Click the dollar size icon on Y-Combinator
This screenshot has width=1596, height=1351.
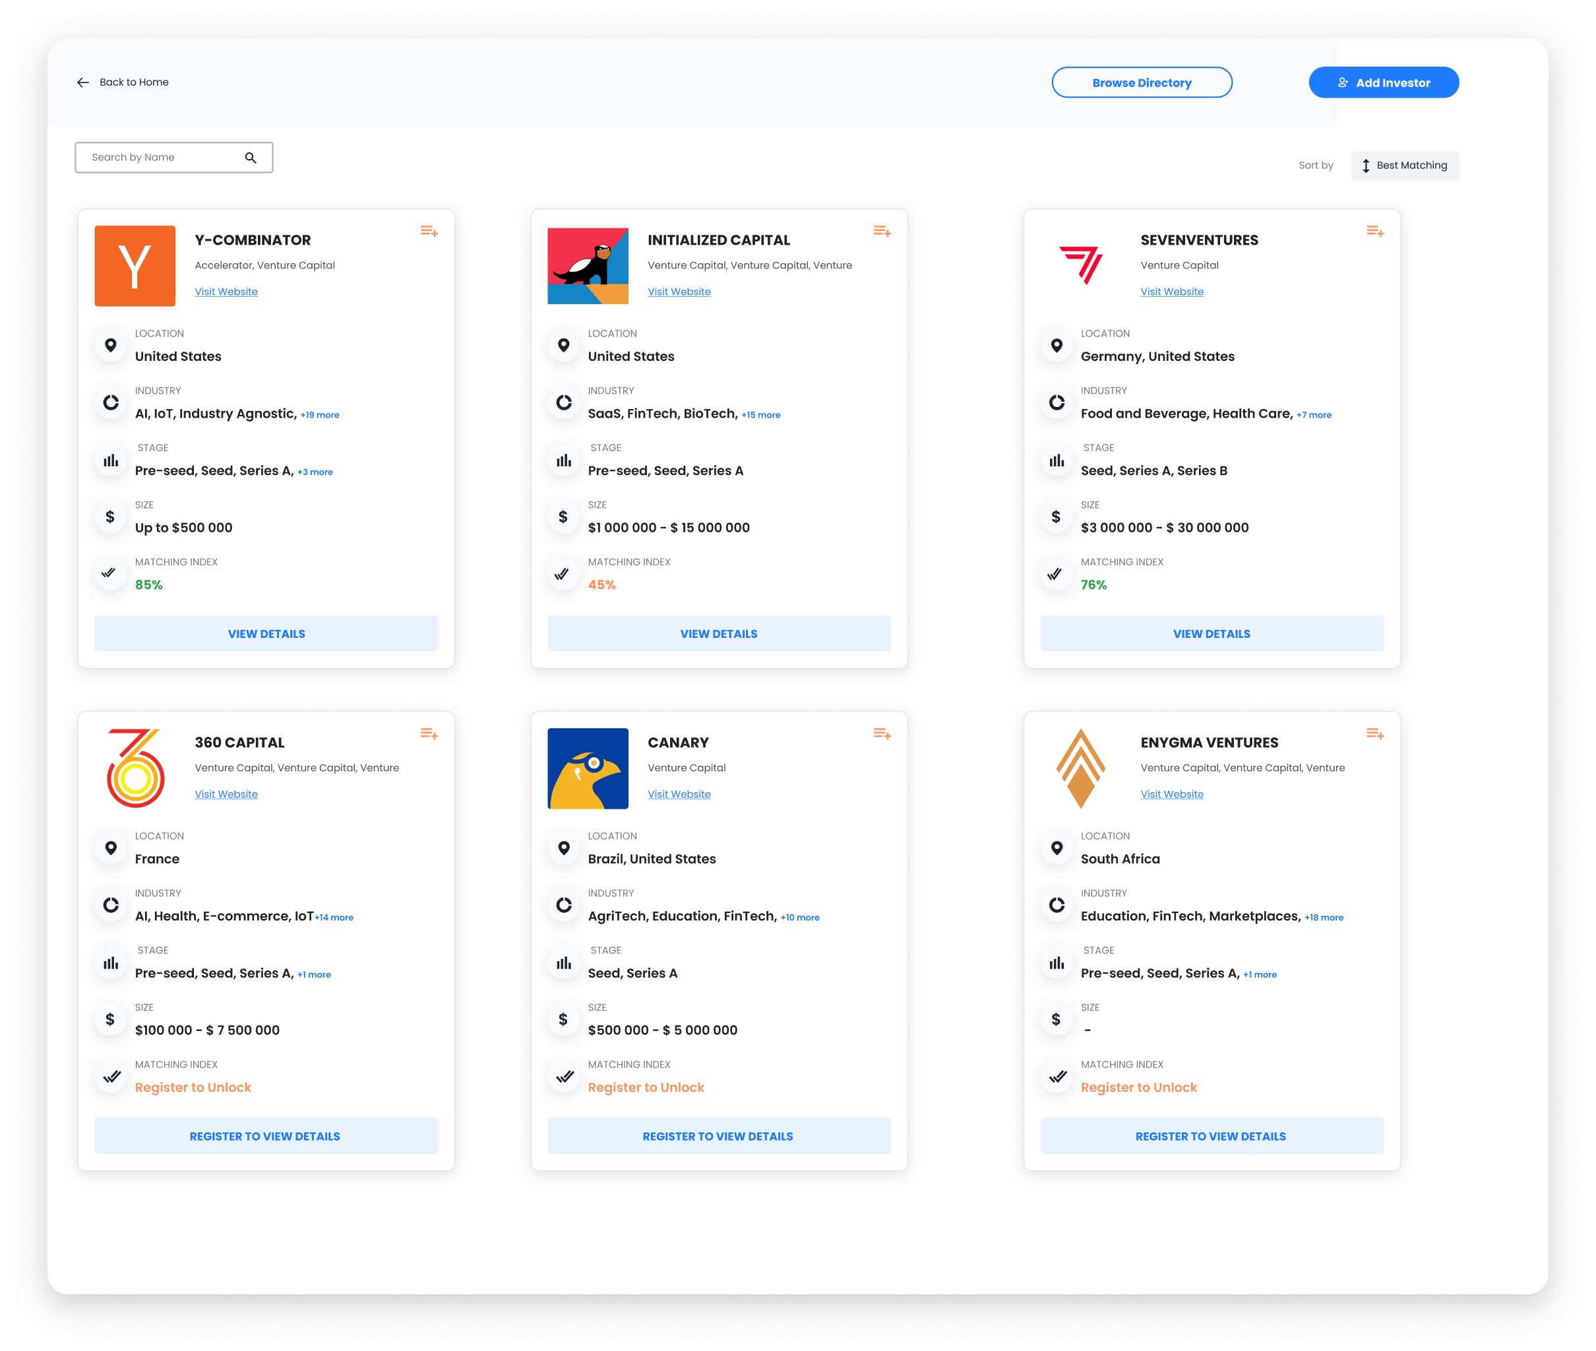point(111,517)
